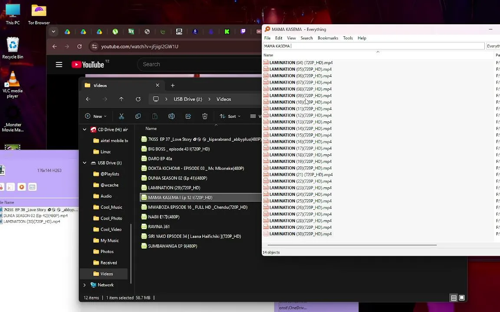Click the Delete trash icon in Explorer
The width and height of the screenshot is (500, 312).
205,116
